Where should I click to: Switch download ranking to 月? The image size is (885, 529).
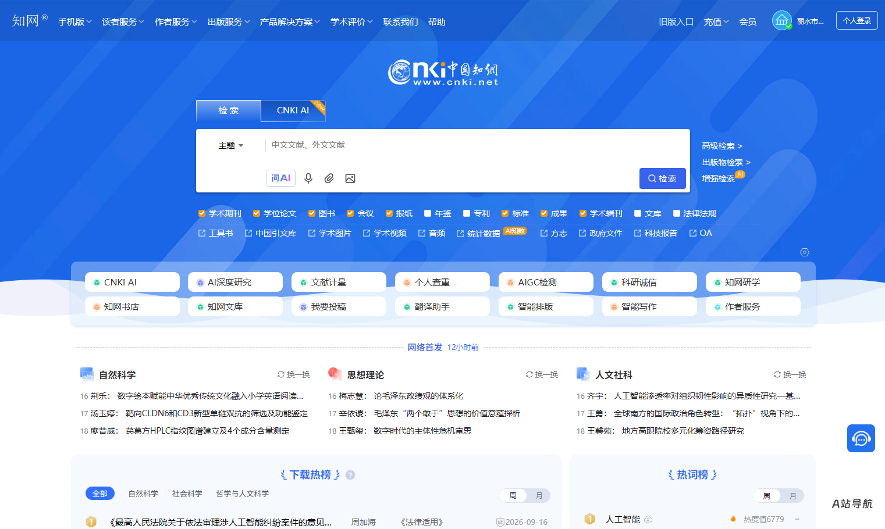pos(539,495)
